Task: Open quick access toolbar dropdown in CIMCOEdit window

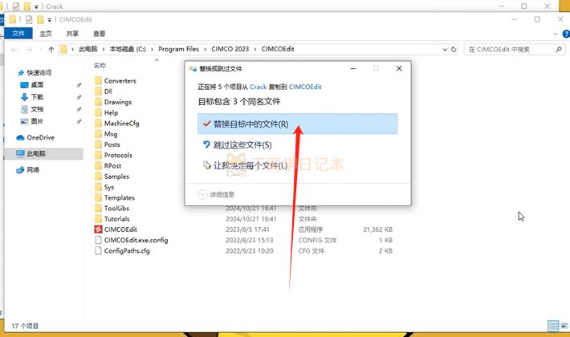Action: (x=50, y=19)
